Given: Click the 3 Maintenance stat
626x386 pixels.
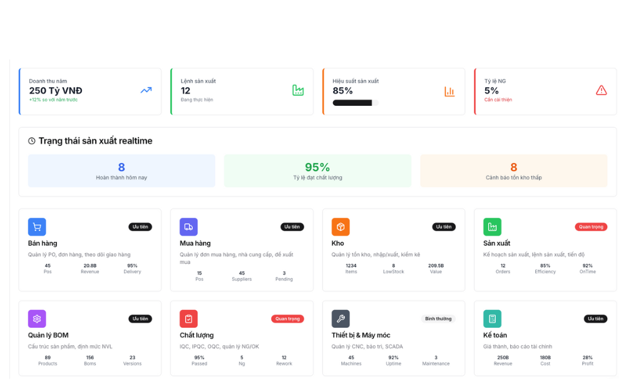Looking at the screenshot, I should point(436,360).
